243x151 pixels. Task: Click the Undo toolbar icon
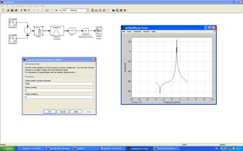tap(47, 10)
